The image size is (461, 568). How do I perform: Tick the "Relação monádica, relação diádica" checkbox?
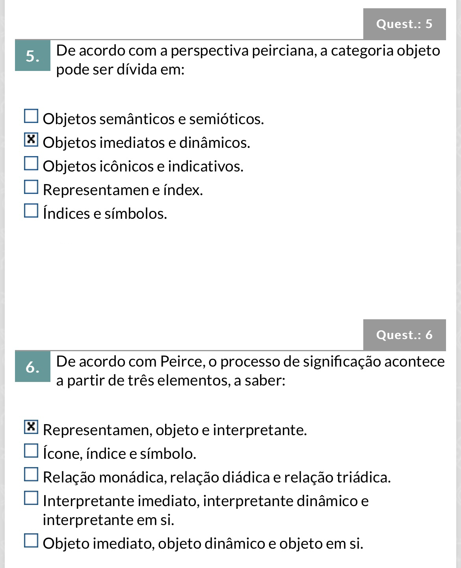click(31, 475)
